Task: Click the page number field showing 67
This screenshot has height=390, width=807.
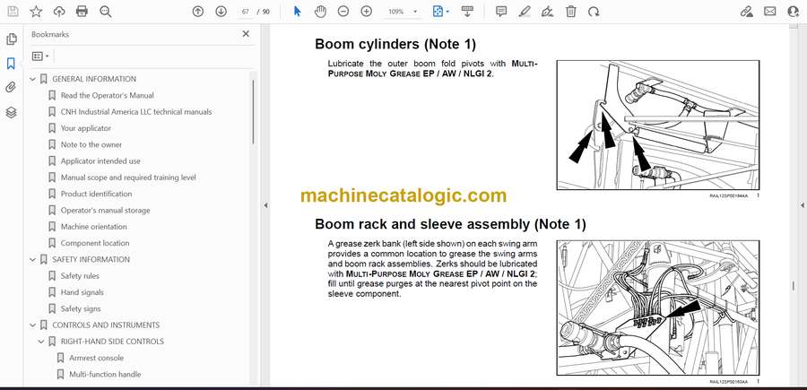Action: 246,12
